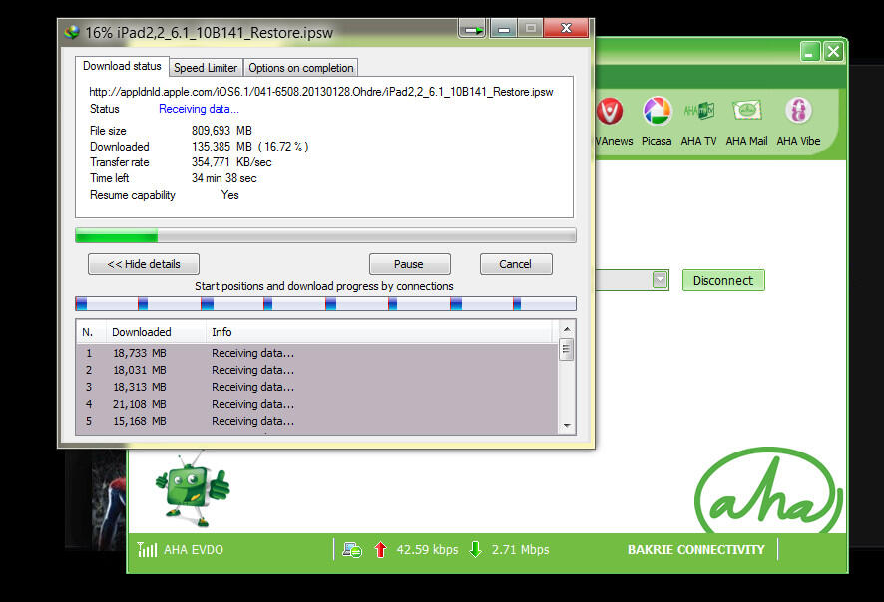Click the N. column header
Image resolution: width=884 pixels, height=602 pixels.
(x=91, y=332)
